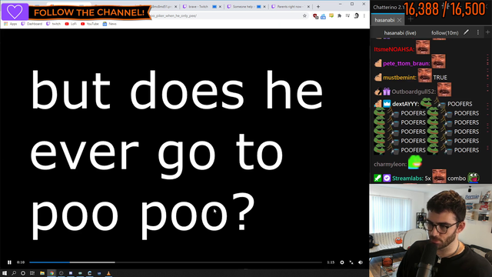
Task: Open the media control icon in Chrome toolbar
Action: pos(347,15)
